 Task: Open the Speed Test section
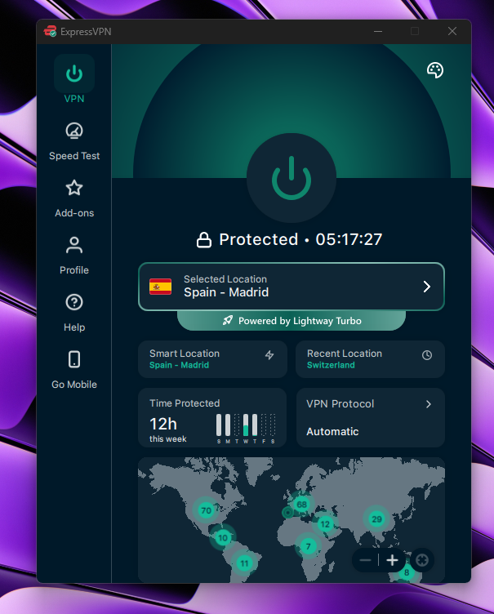(x=74, y=141)
